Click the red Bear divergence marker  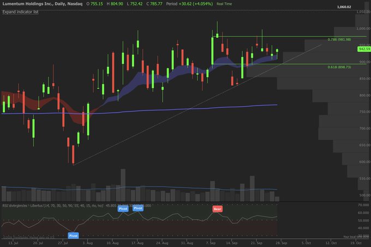click(x=218, y=209)
